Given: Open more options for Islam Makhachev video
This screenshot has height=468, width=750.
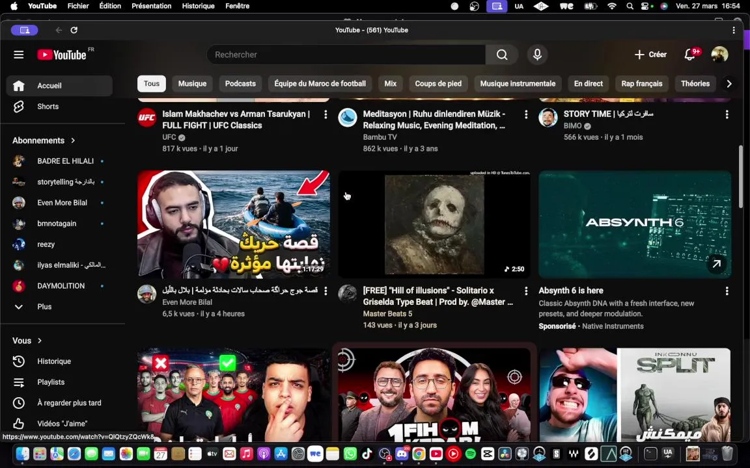Looking at the screenshot, I should [x=326, y=114].
